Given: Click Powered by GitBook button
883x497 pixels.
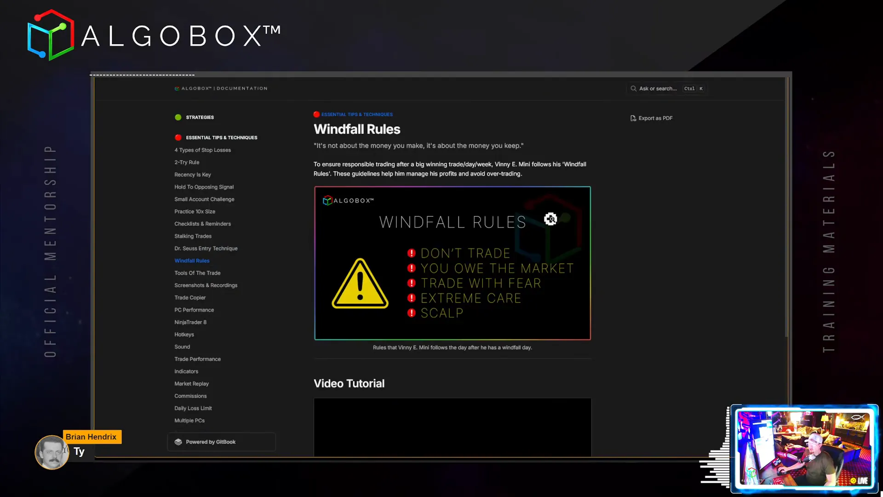Looking at the screenshot, I should tap(222, 442).
